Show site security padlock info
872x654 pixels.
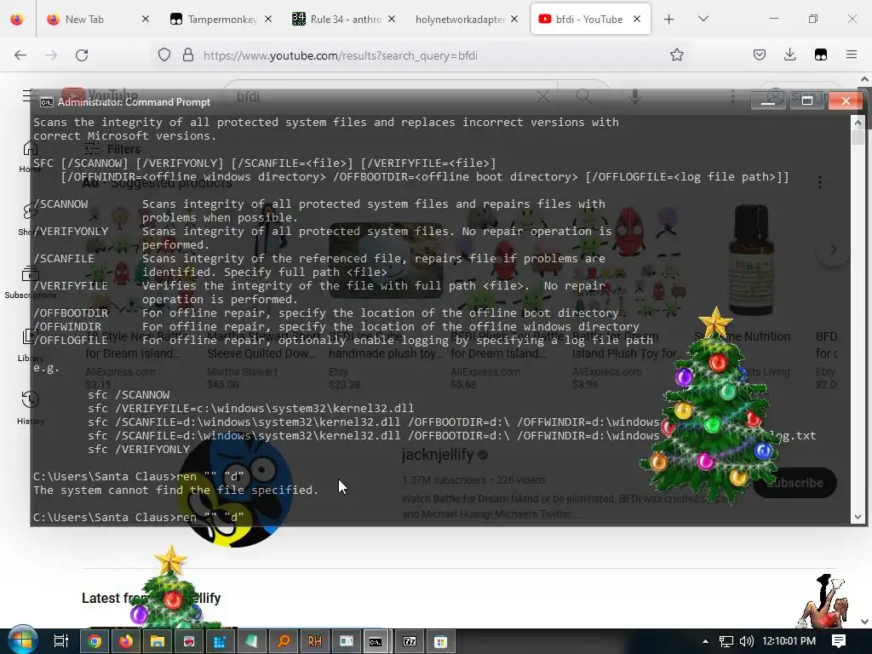coord(188,55)
